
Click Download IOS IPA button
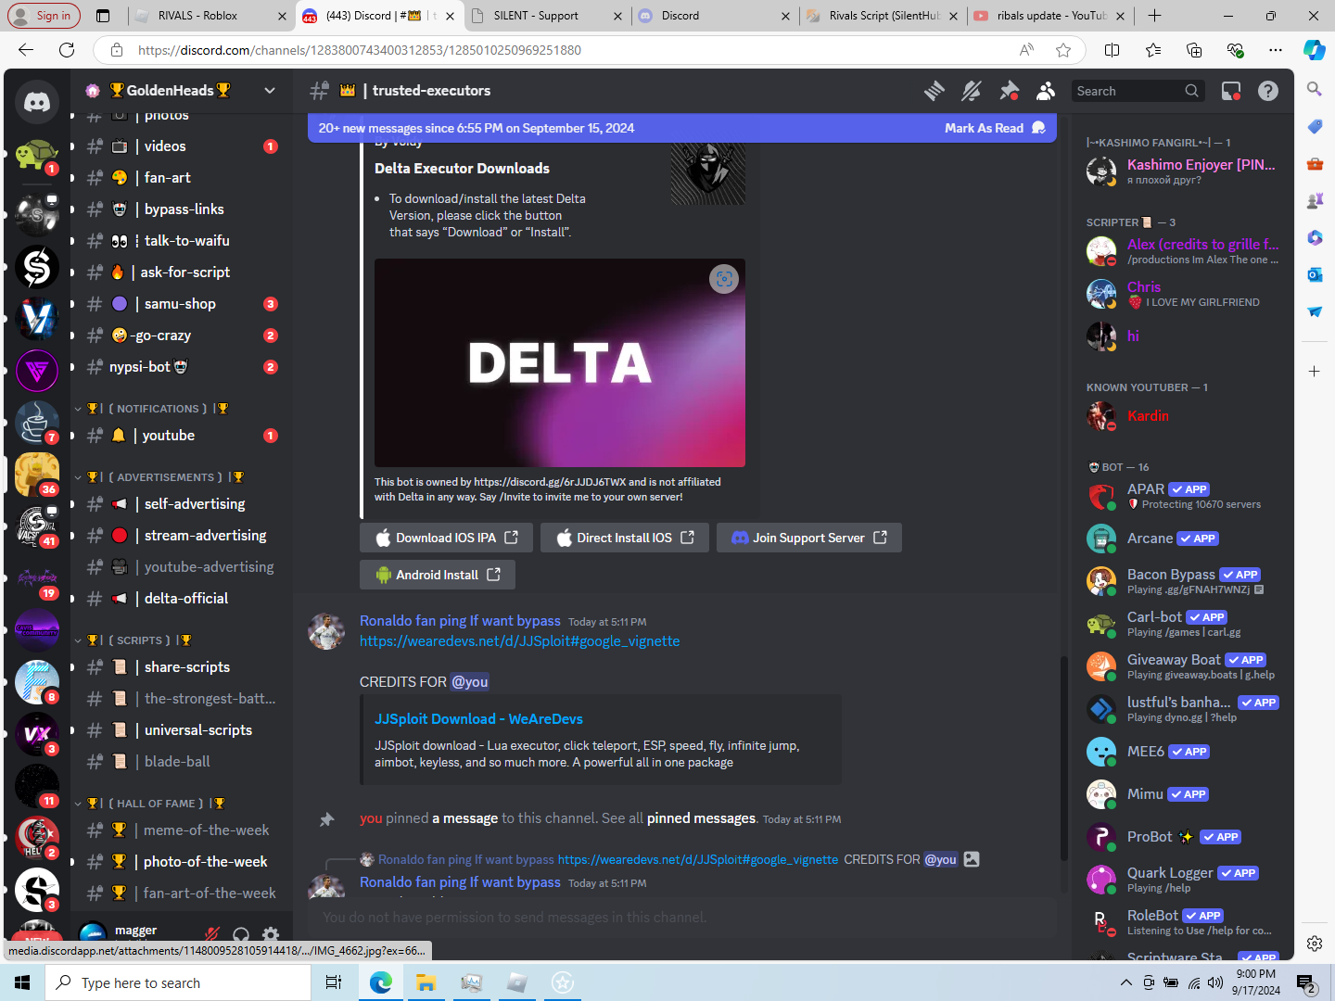pyautogui.click(x=446, y=538)
